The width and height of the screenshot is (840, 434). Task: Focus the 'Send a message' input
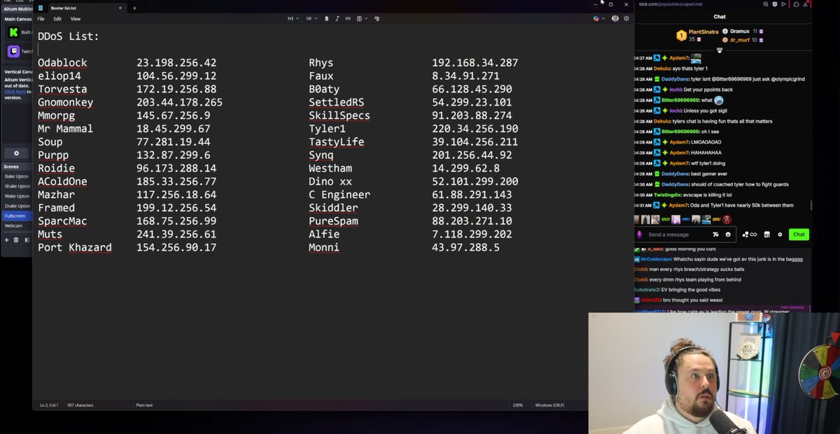point(679,234)
